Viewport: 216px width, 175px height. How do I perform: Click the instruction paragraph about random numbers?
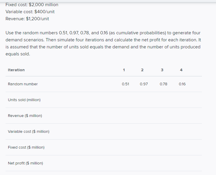103,43
